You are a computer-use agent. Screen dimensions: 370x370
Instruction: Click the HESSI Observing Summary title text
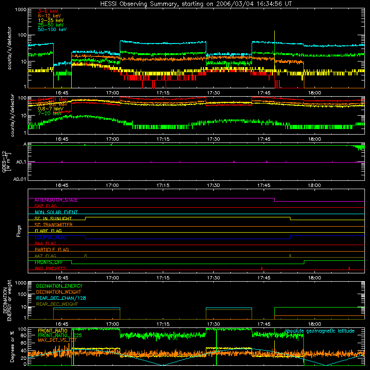tap(196, 4)
